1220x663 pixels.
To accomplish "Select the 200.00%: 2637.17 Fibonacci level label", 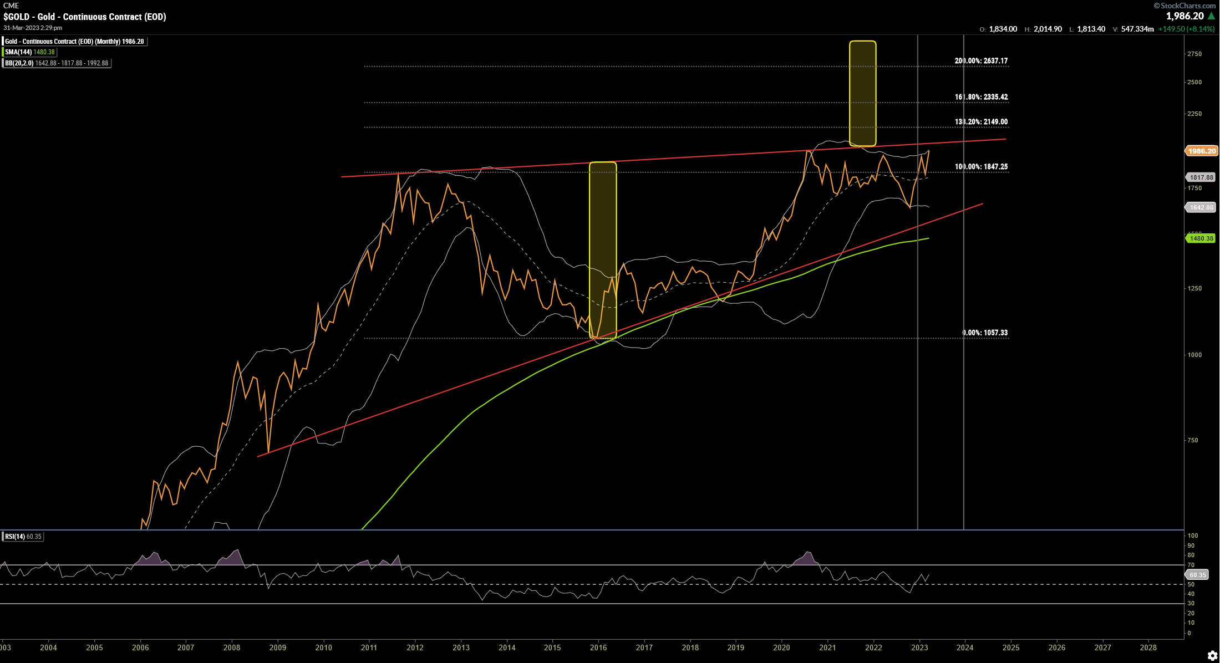I will click(981, 61).
